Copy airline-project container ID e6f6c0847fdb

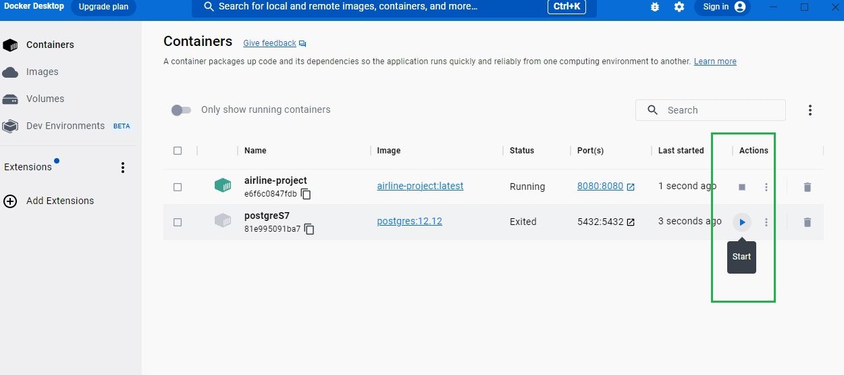coord(306,194)
